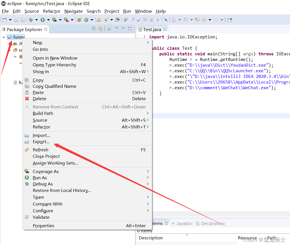Click the New Java Class icon
The height and width of the screenshot is (245, 290).
tap(86, 20)
